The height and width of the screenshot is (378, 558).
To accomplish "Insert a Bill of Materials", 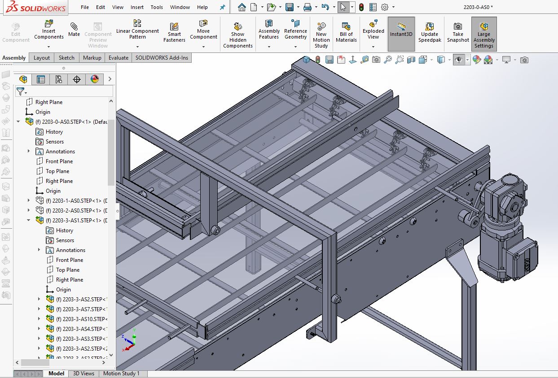I will [x=346, y=33].
